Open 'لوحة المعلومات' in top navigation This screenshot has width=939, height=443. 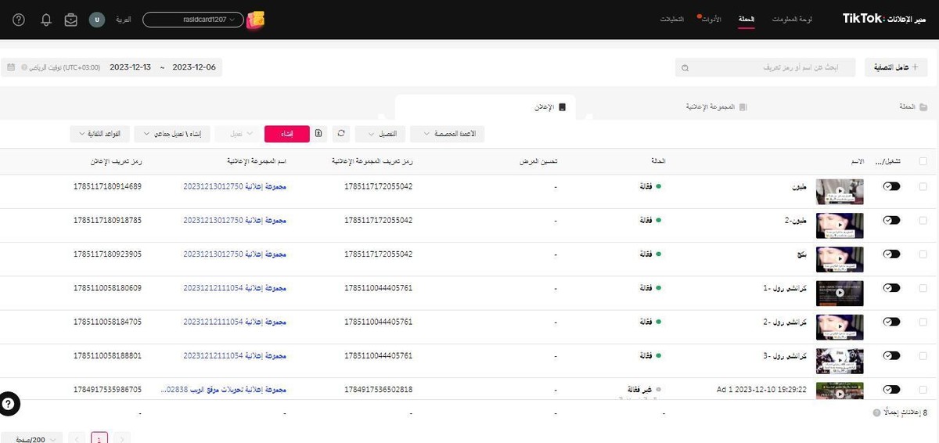tap(792, 19)
